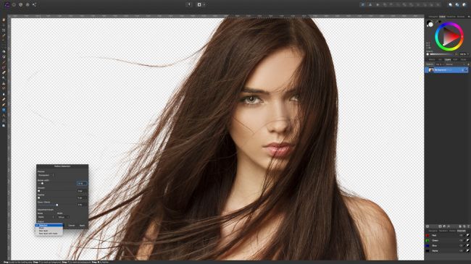Open the Effects tab
471x264 pixels.
pyautogui.click(x=455, y=59)
